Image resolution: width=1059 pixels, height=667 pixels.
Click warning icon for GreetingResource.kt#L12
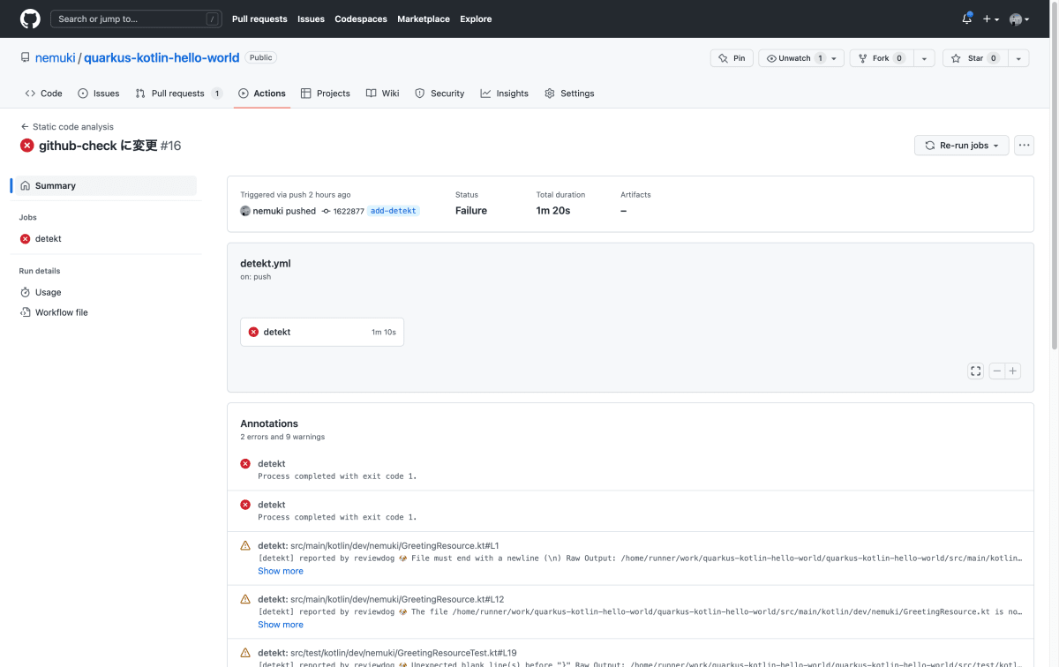(245, 599)
